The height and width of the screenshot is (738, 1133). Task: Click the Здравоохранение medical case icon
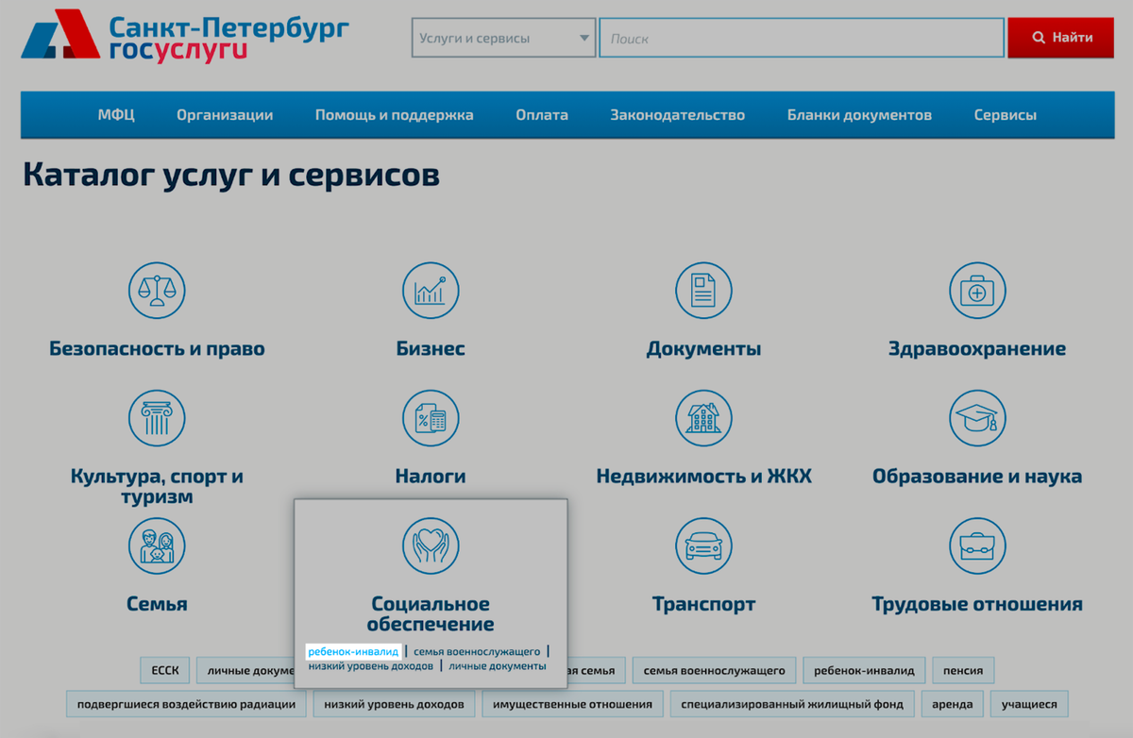click(977, 291)
